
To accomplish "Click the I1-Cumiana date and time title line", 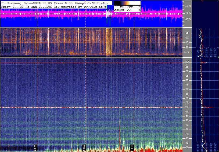I will pyautogui.click(x=55, y=3).
